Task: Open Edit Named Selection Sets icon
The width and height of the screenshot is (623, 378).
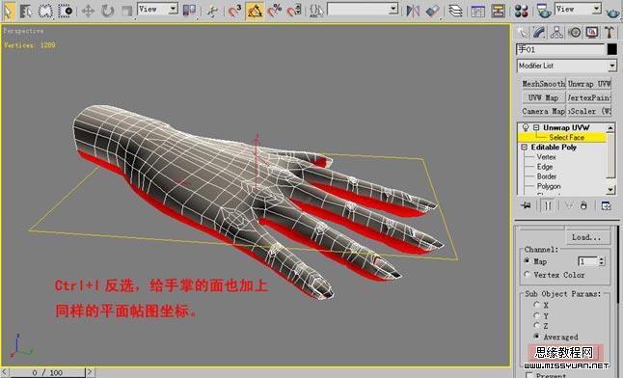Action: (x=316, y=11)
